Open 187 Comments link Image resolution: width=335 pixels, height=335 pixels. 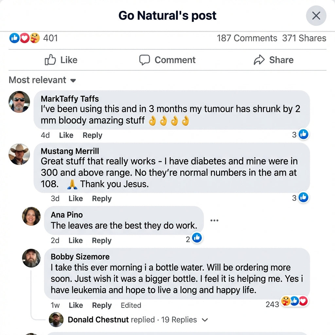pos(247,38)
